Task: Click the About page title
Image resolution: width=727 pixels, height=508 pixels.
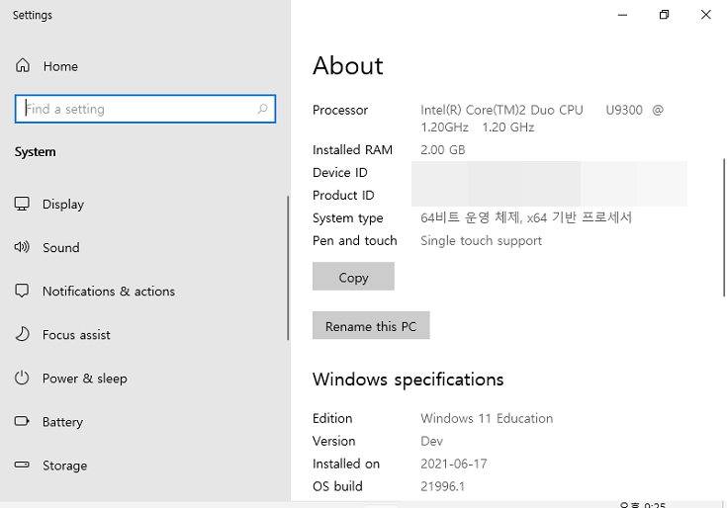Action: point(348,65)
